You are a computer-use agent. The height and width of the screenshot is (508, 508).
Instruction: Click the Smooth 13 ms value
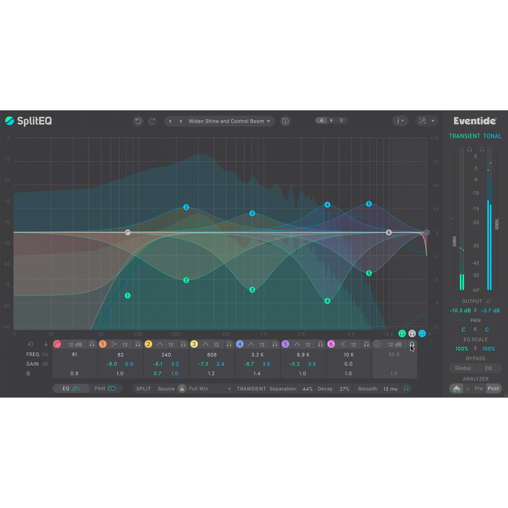click(x=391, y=389)
